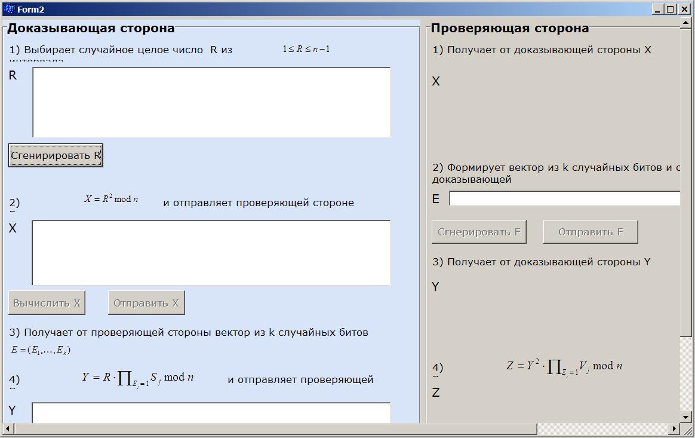Click the vertical scrollbar thumb
695x438 pixels.
pos(685,179)
